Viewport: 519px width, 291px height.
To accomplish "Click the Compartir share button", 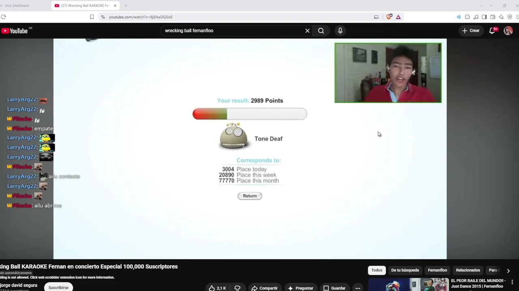I will [x=264, y=288].
